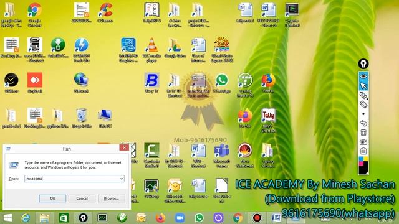
Task: Open the Word icon on the taskbar
Action: 276,218
